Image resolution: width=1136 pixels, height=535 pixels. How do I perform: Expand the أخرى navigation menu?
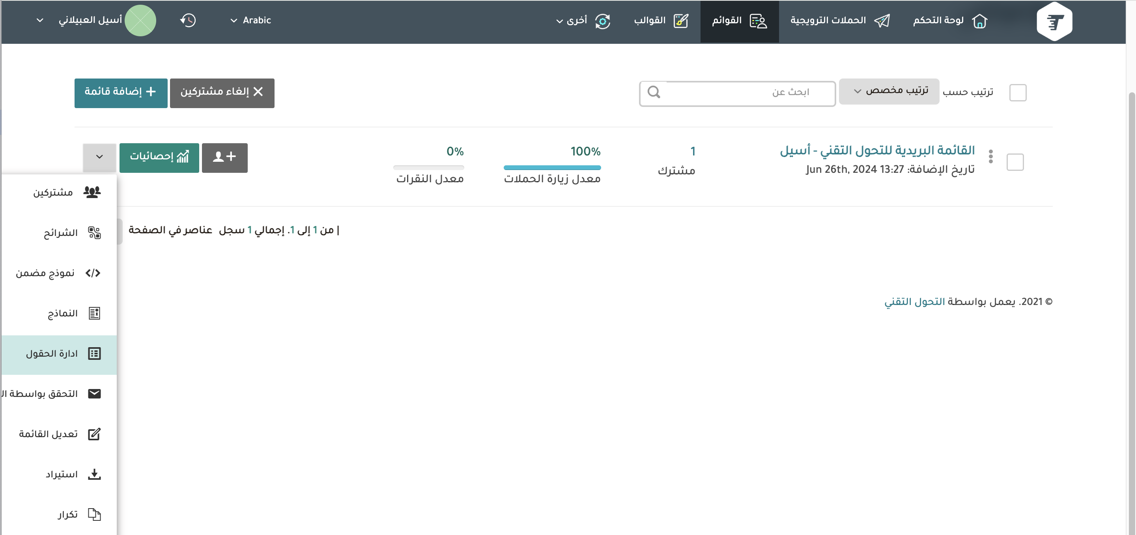[x=576, y=21]
